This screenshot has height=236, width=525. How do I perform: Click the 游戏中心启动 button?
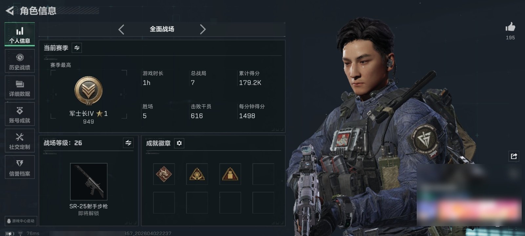20,221
